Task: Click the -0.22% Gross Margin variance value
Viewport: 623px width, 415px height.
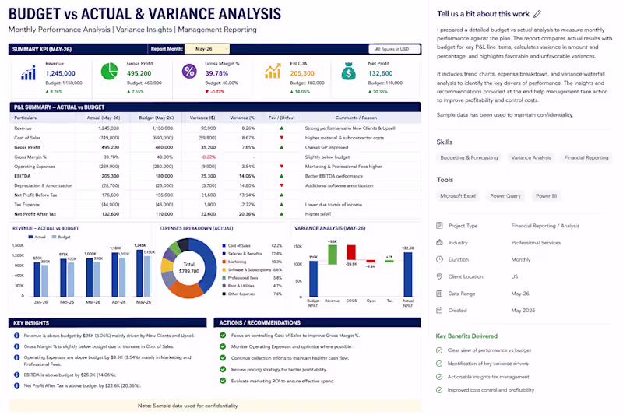Action: (208, 157)
